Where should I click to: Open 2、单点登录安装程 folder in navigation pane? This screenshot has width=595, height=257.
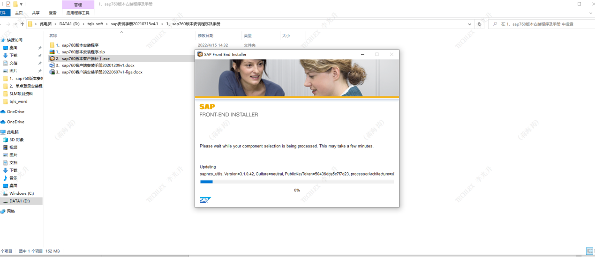(x=26, y=86)
